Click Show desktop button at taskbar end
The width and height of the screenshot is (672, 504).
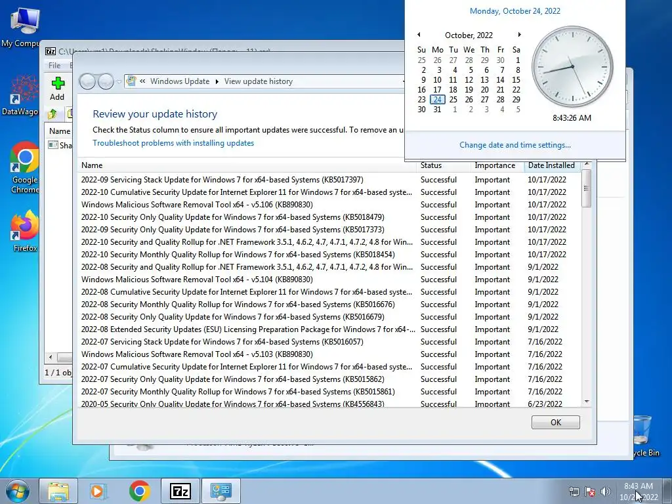click(667, 491)
